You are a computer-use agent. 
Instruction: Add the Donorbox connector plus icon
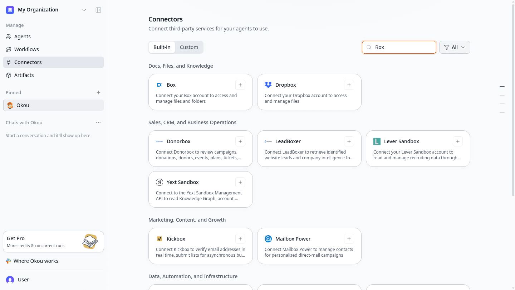click(240, 141)
